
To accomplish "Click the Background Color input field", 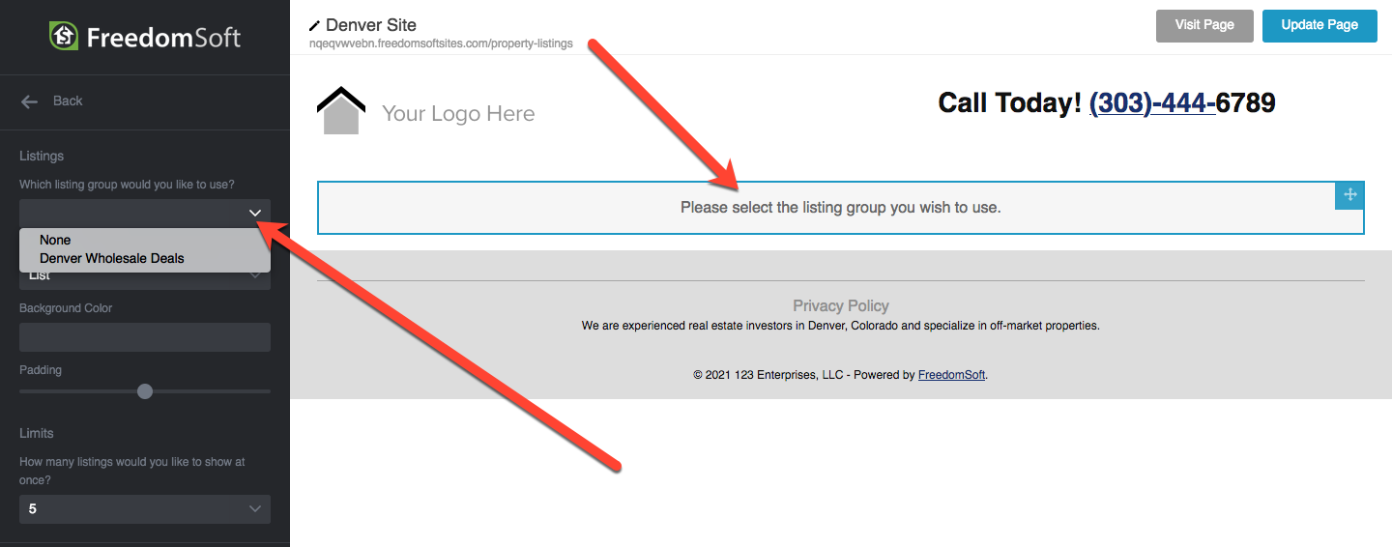I will (x=145, y=337).
